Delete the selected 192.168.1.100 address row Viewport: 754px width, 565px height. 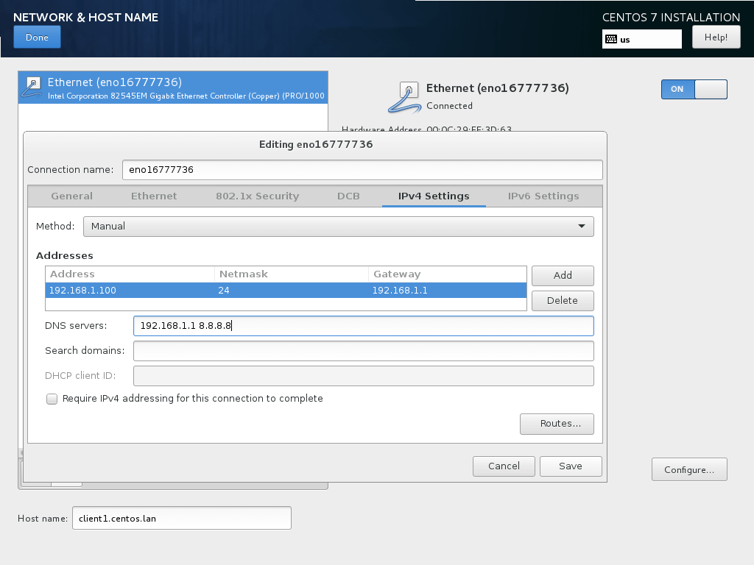563,301
